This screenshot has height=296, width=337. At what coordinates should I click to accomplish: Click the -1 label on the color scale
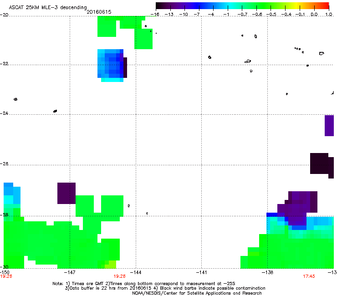(226, 15)
